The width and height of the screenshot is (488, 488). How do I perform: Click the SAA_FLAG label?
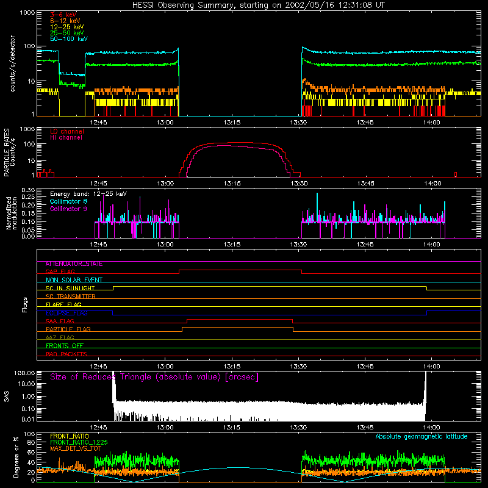(60, 321)
